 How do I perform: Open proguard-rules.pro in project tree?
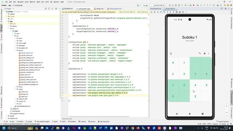[x=18, y=114]
